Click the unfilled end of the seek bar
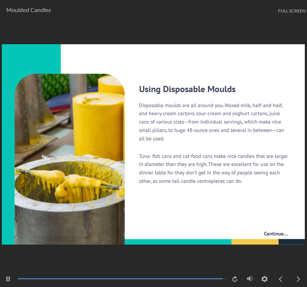The image size is (307, 287). 224,279
